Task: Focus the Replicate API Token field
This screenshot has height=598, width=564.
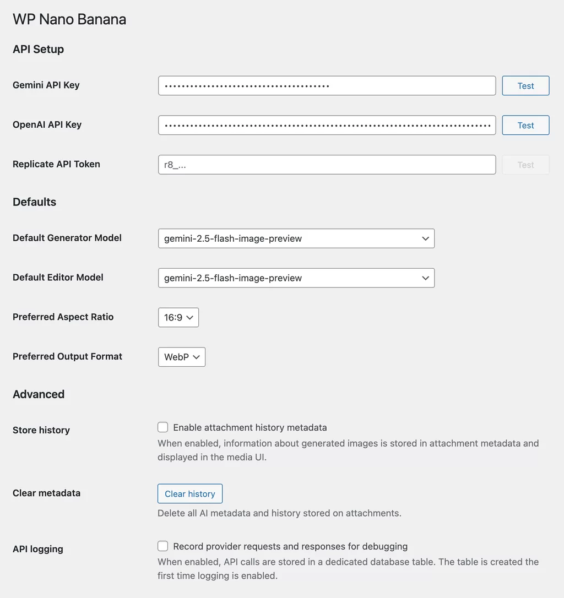Action: click(x=327, y=165)
